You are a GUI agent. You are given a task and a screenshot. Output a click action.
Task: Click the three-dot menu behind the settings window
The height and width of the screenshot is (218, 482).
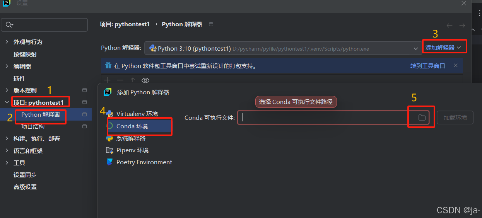coord(480,13)
